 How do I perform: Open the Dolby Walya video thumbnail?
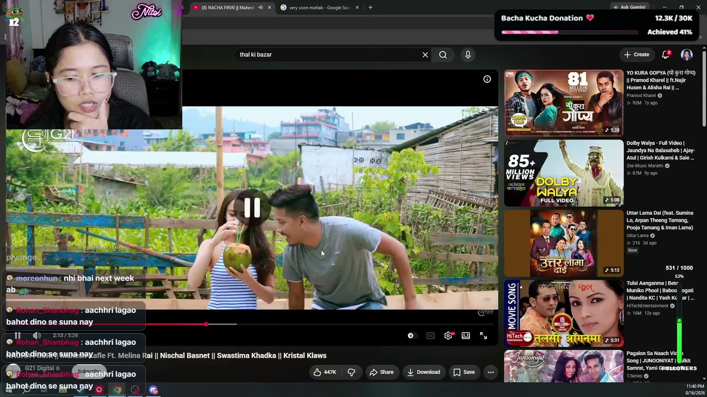563,173
